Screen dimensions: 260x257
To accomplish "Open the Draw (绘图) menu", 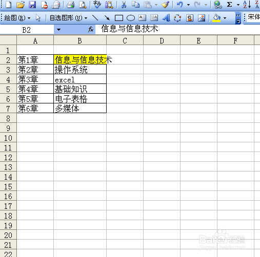I will coord(17,18).
